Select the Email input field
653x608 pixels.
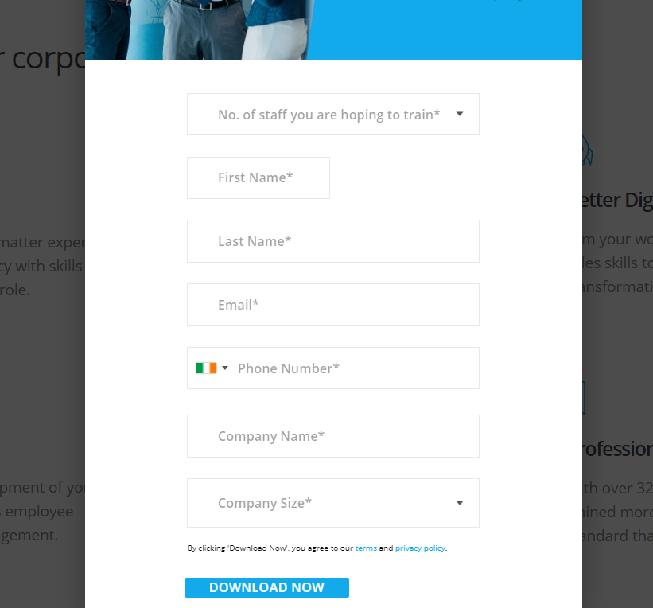point(333,305)
